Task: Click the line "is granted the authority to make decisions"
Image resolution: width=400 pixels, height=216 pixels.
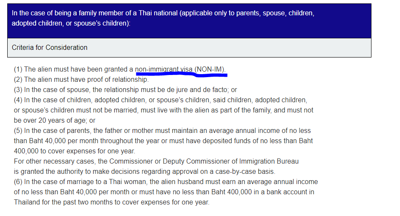Action: 144,172
